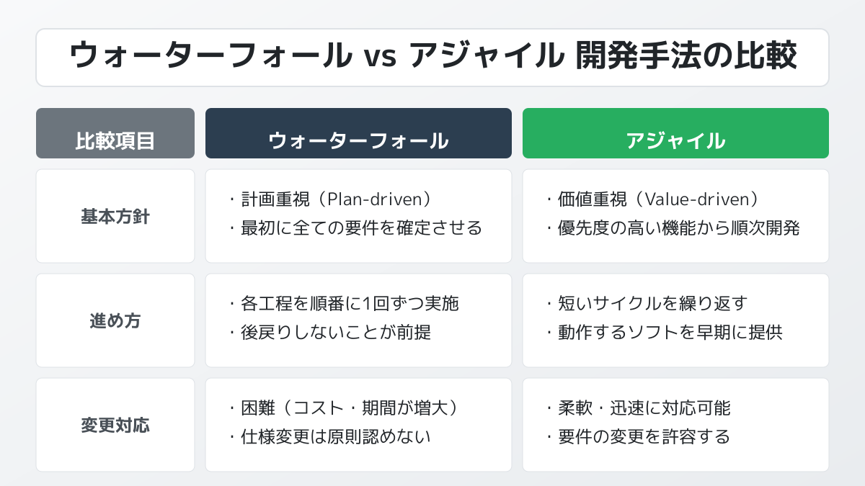
Task: Select the 基本方針 row label
Action: [115, 217]
